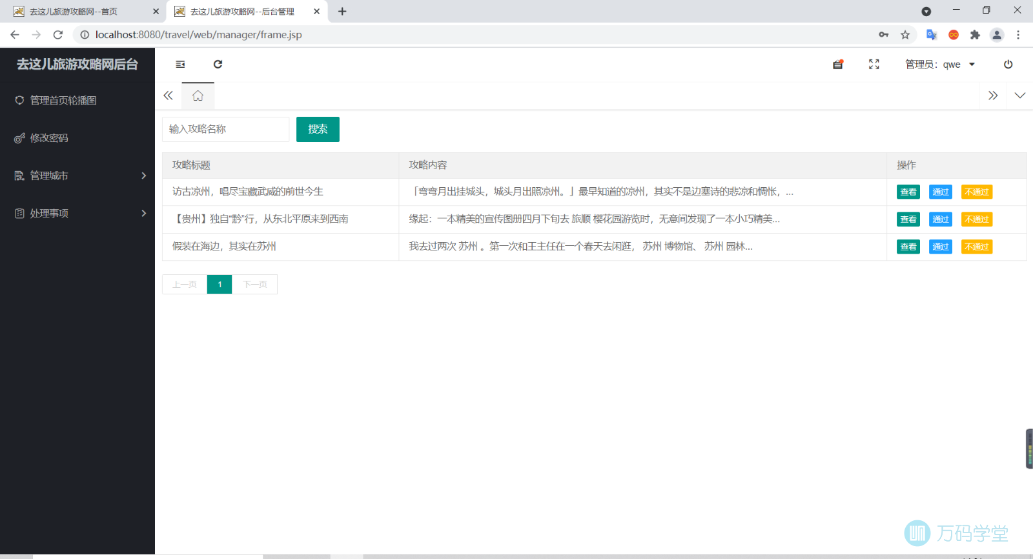
Task: Open the Chrome three-dot menu
Action: pos(1018,35)
